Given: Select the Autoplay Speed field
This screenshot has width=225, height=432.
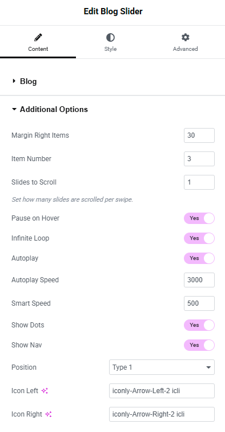Looking at the screenshot, I should [199, 280].
